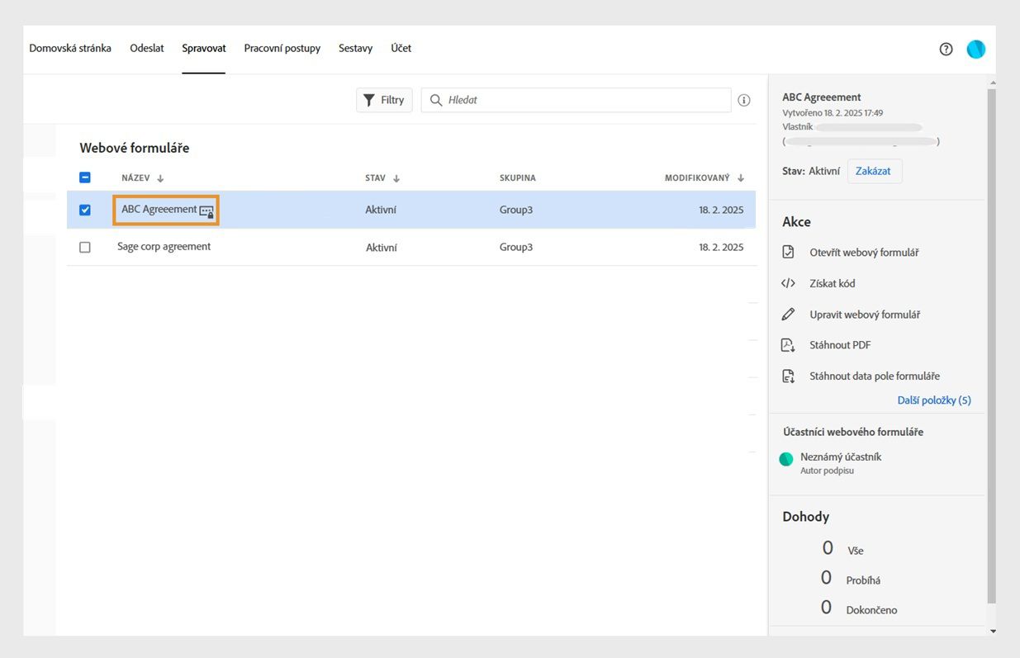Click the Získat kód code icon
The image size is (1020, 658).
(788, 283)
